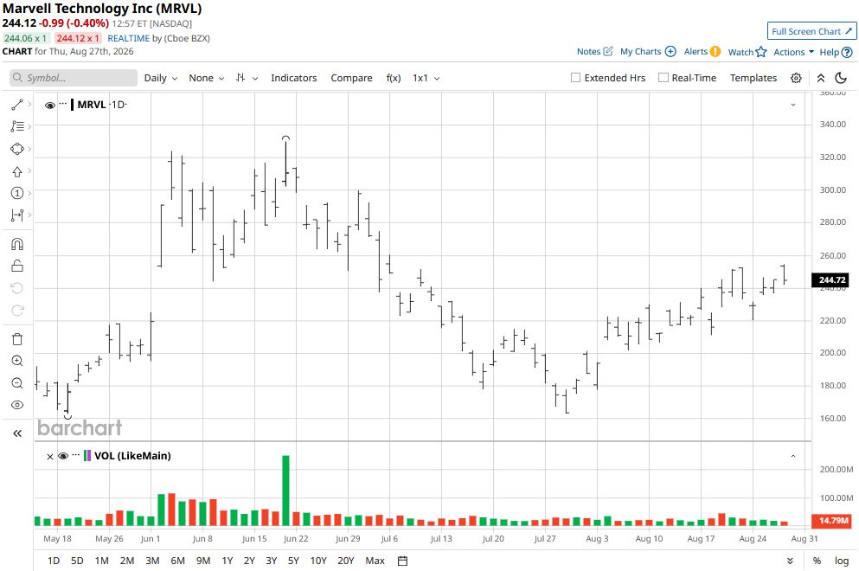Click the VOL indicator color swatch
This screenshot has width=859, height=571.
(x=87, y=456)
